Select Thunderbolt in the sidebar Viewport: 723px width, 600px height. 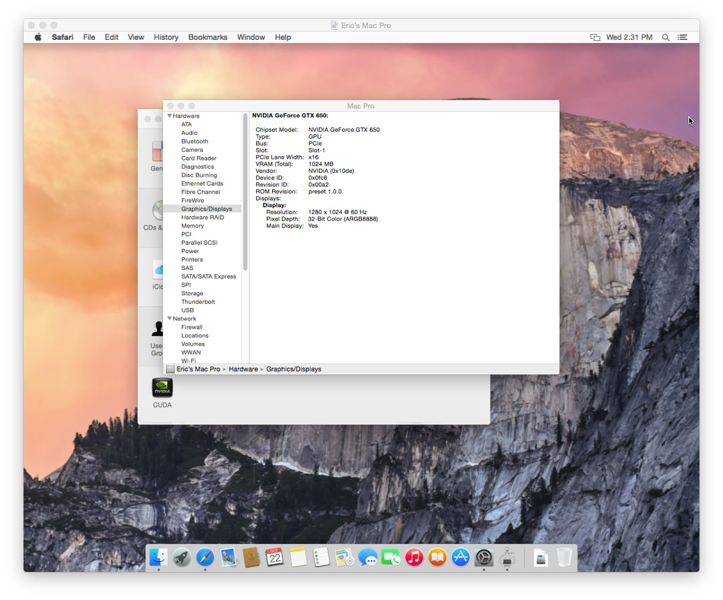[x=198, y=301]
